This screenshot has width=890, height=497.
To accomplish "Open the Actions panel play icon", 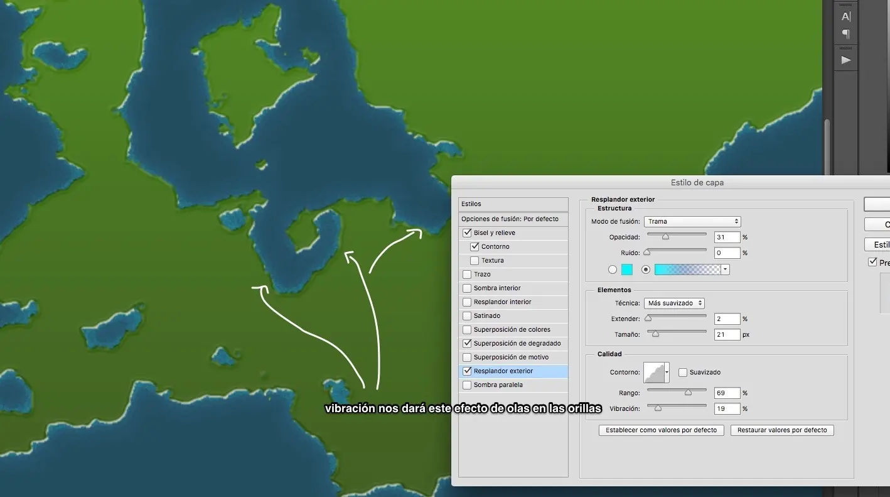I will tap(846, 60).
